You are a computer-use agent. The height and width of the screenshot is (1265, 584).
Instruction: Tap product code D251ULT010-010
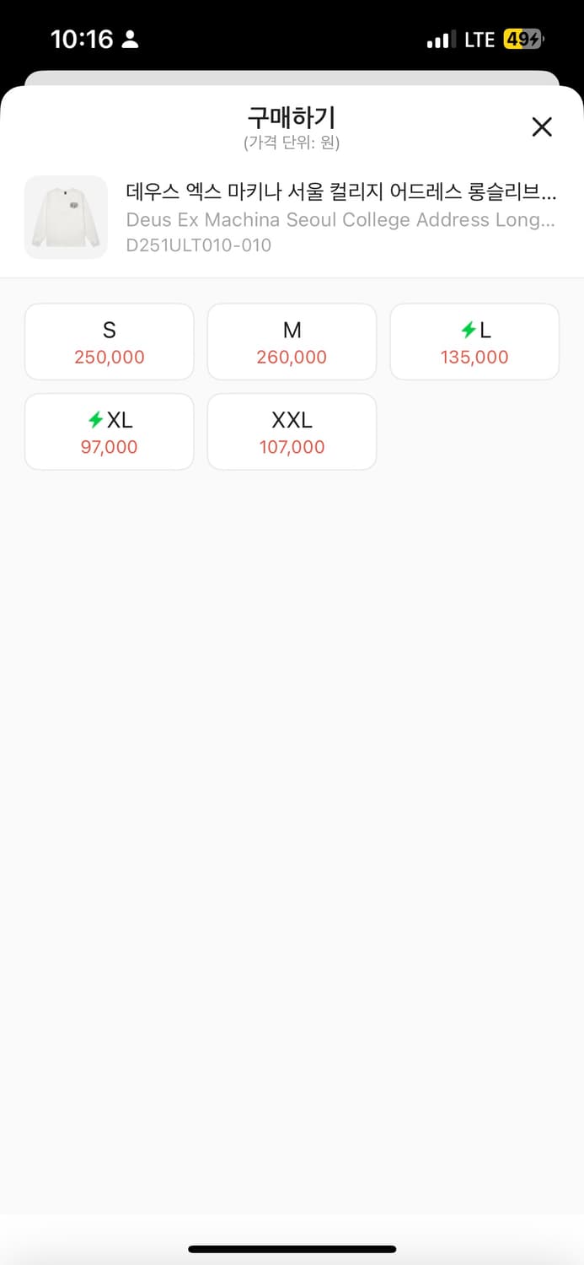199,245
